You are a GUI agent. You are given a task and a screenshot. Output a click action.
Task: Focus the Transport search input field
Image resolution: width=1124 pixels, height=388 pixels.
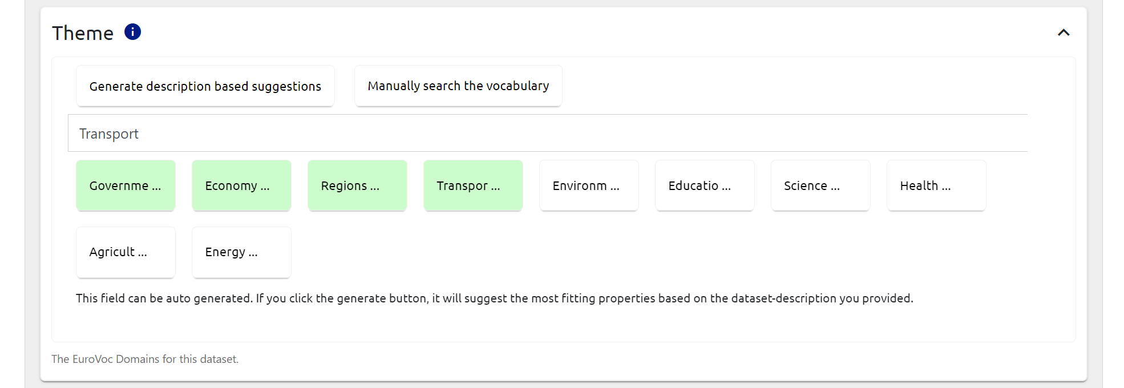pyautogui.click(x=548, y=134)
